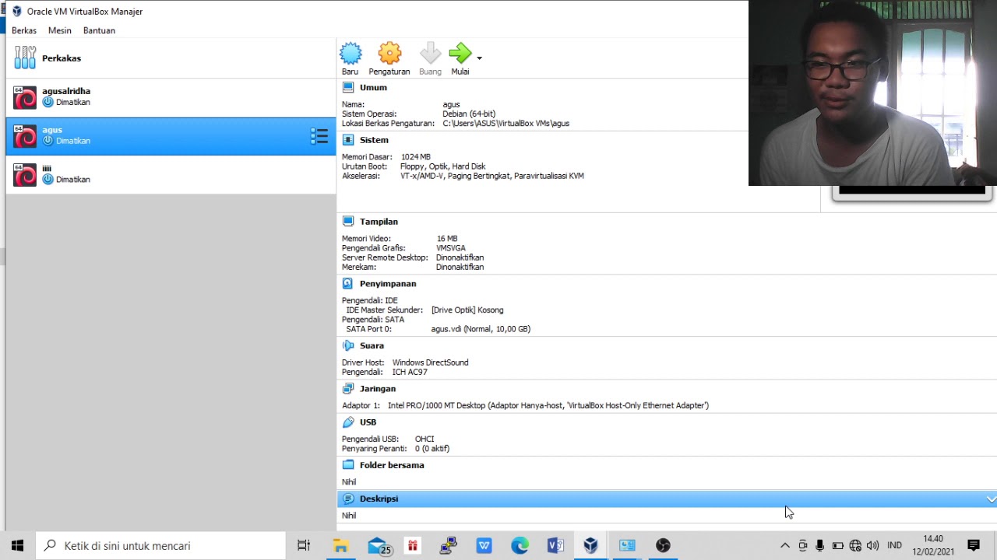Open the Tampilan section header
997x560 pixels.
click(x=379, y=222)
